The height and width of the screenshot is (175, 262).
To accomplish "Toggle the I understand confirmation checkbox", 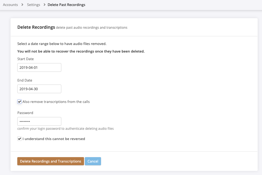I will (19, 139).
